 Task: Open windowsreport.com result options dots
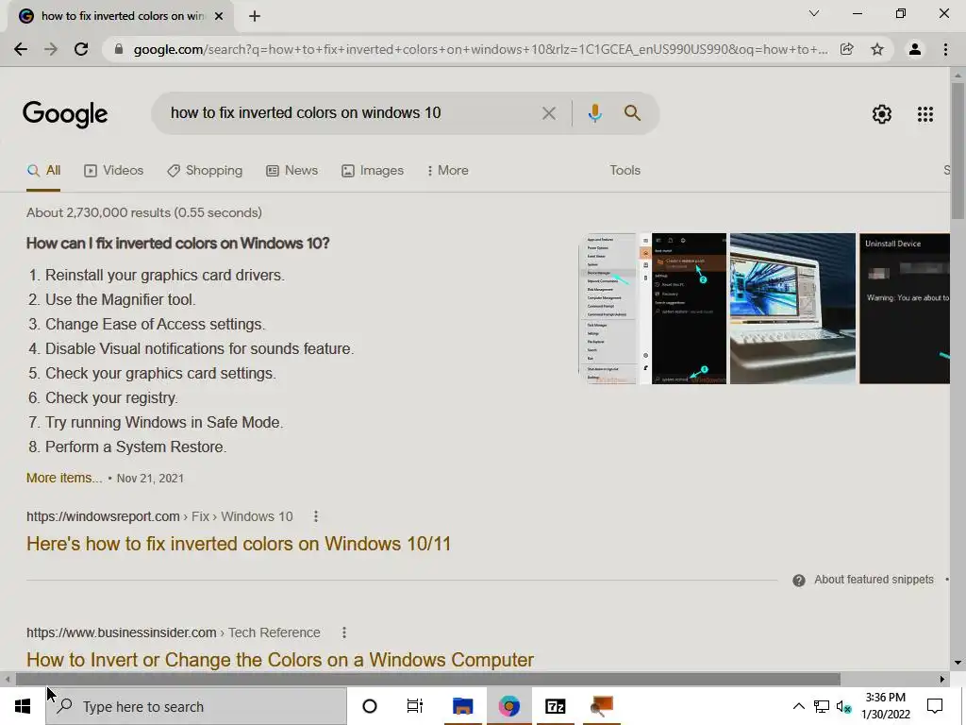[316, 516]
